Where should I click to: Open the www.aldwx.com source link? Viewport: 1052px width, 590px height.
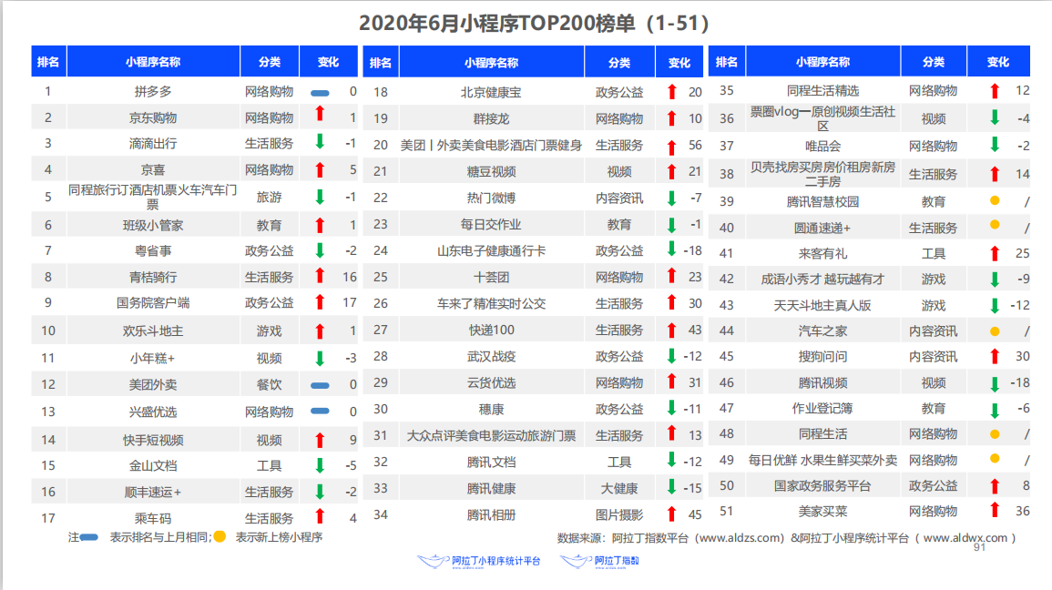click(x=965, y=538)
